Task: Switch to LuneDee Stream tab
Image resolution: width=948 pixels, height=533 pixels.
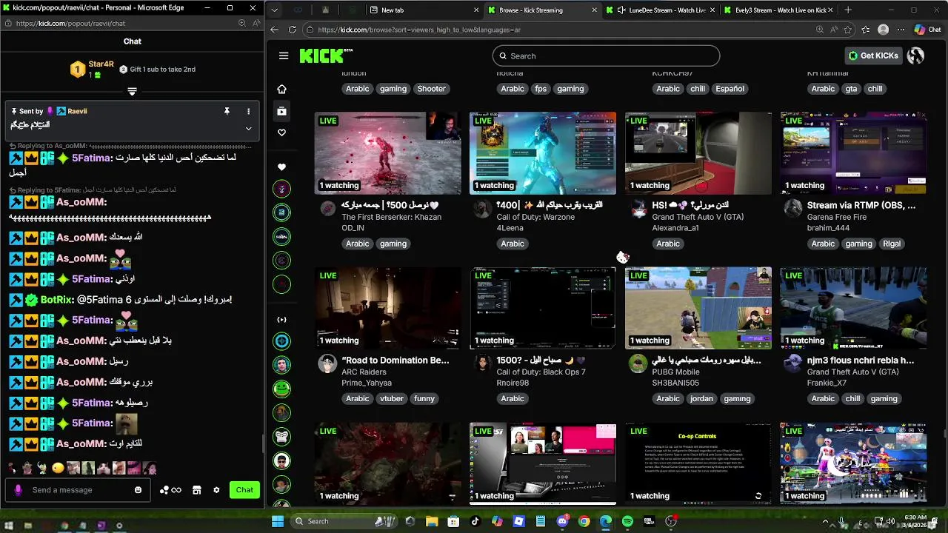Action: pyautogui.click(x=661, y=10)
